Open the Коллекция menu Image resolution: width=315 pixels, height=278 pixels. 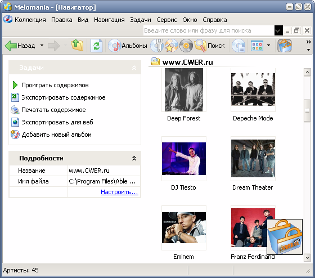point(30,20)
